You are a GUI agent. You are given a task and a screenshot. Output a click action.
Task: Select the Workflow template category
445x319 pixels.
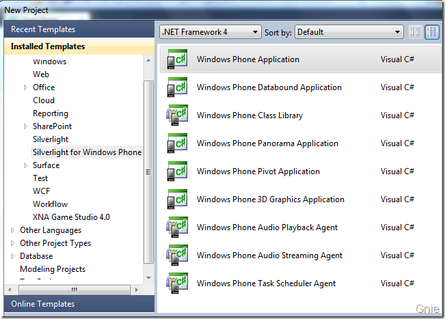click(50, 204)
